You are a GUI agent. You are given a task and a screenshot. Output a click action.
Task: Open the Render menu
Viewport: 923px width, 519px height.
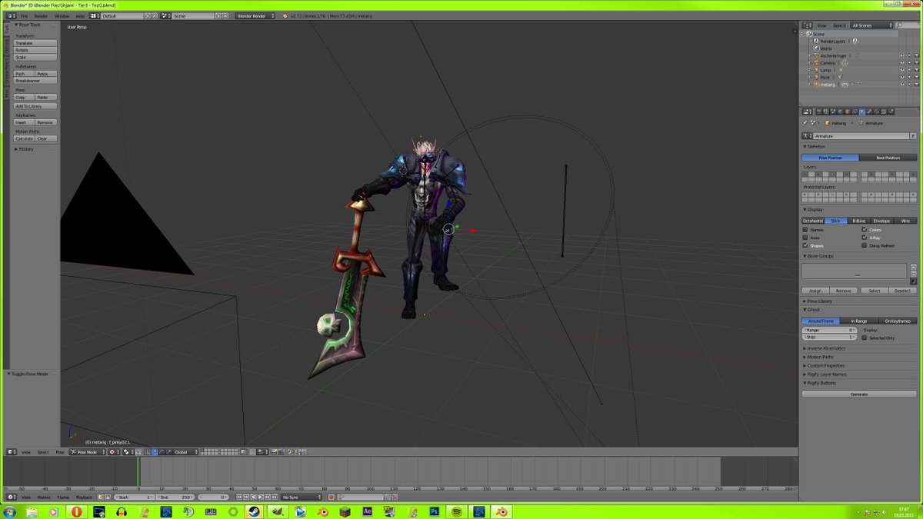coord(41,15)
